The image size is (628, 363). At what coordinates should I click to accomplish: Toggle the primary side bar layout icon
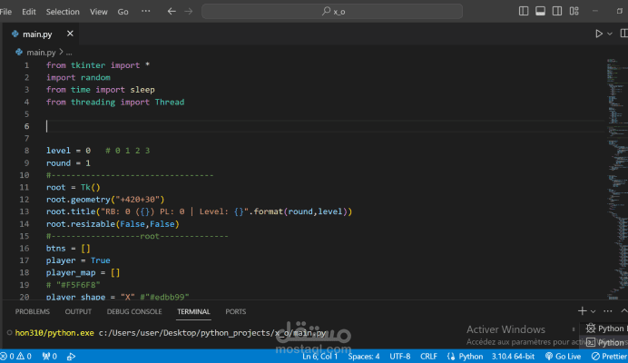tap(524, 11)
